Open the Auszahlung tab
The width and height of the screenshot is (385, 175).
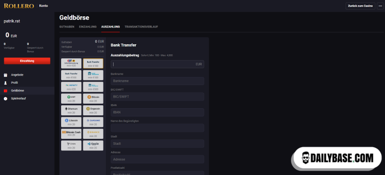coord(111,27)
